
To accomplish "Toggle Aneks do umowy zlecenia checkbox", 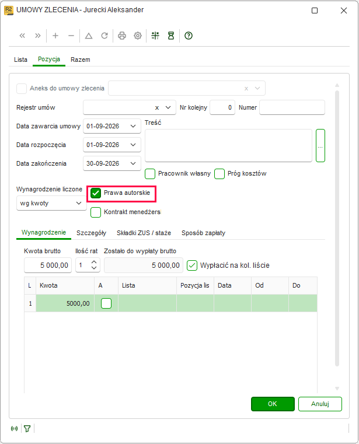I will point(22,88).
